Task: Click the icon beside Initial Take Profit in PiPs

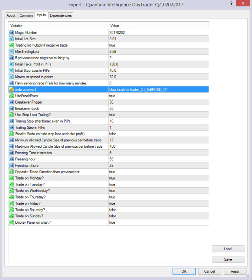Action: (x=11, y=64)
